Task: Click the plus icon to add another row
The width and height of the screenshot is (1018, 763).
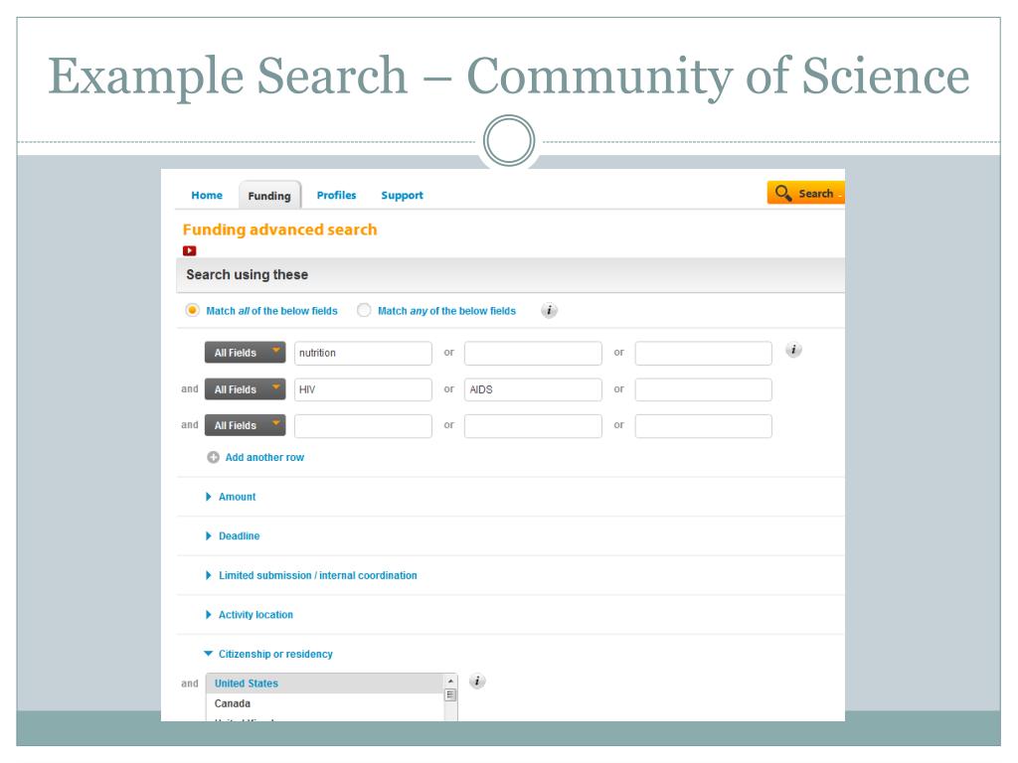Action: pyautogui.click(x=213, y=458)
